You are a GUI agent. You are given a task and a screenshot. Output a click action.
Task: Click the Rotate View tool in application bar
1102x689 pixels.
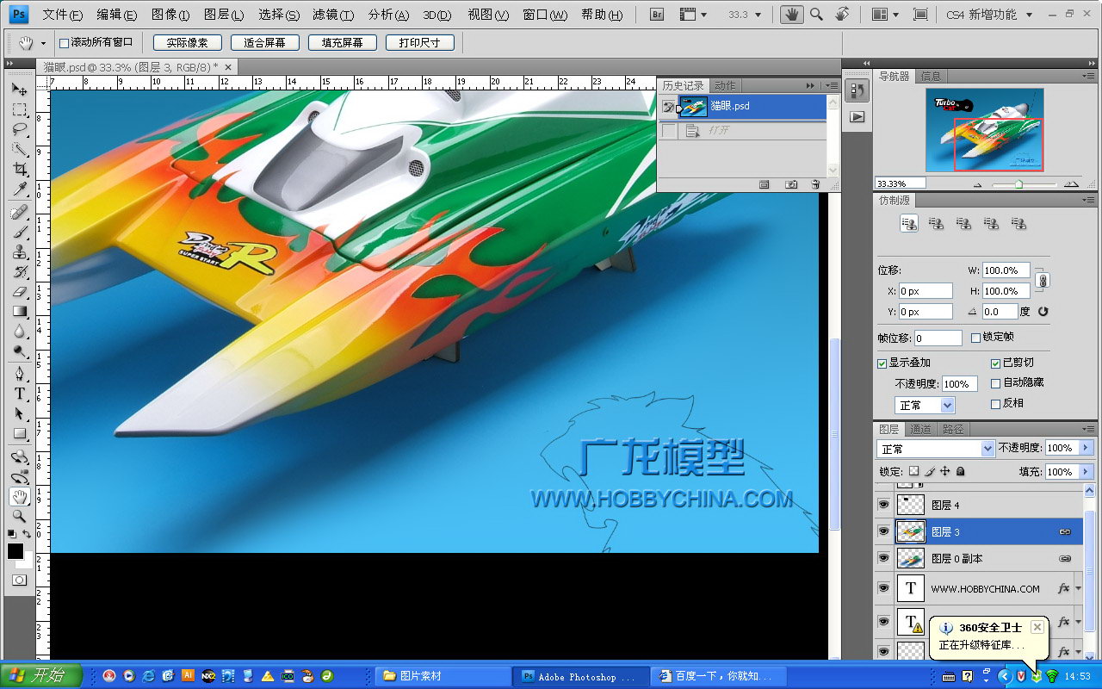841,15
